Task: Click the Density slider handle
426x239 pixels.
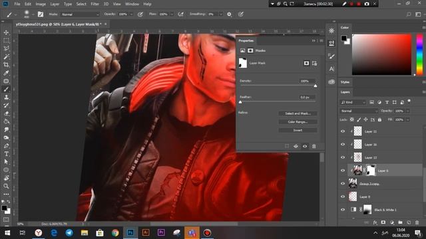Action: 316,86
